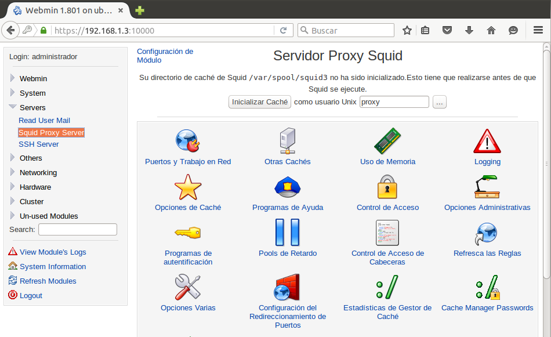The image size is (551, 337).
Task: Expand the Un-used Modules category
Action: pos(12,215)
